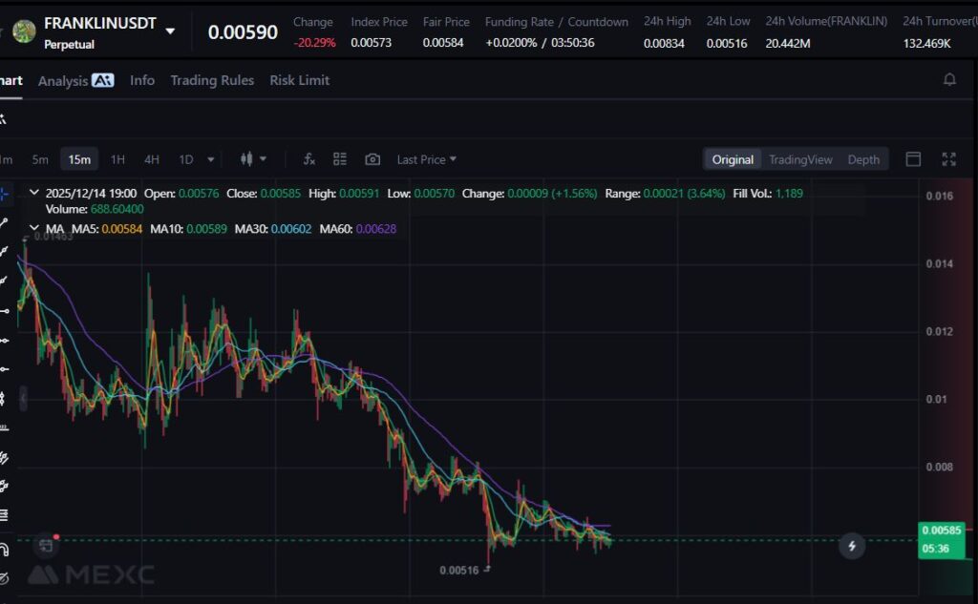Open the Risk Limit tab
This screenshot has height=604, width=978.
click(x=299, y=80)
